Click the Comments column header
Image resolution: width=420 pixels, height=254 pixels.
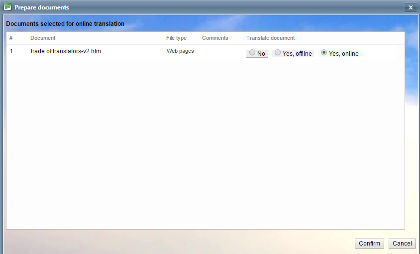[x=215, y=38]
